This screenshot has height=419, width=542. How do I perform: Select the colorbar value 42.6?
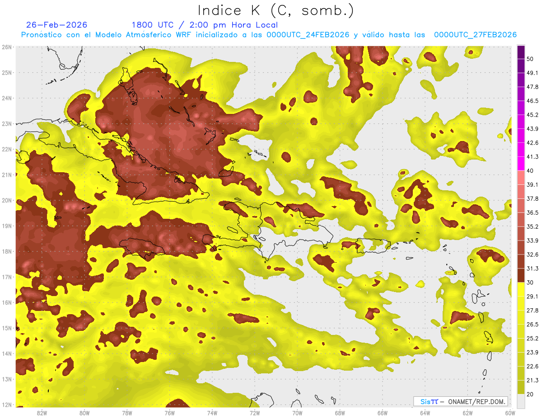coord(533,143)
